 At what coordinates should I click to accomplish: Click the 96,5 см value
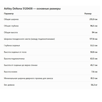click(94, 26)
